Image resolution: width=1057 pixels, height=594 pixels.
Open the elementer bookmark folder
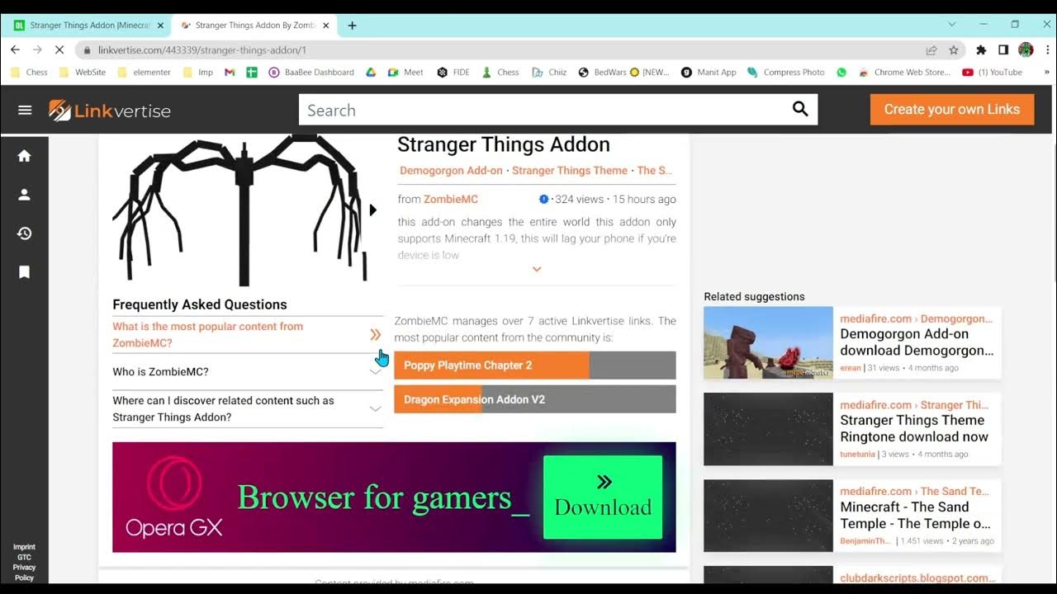point(144,72)
